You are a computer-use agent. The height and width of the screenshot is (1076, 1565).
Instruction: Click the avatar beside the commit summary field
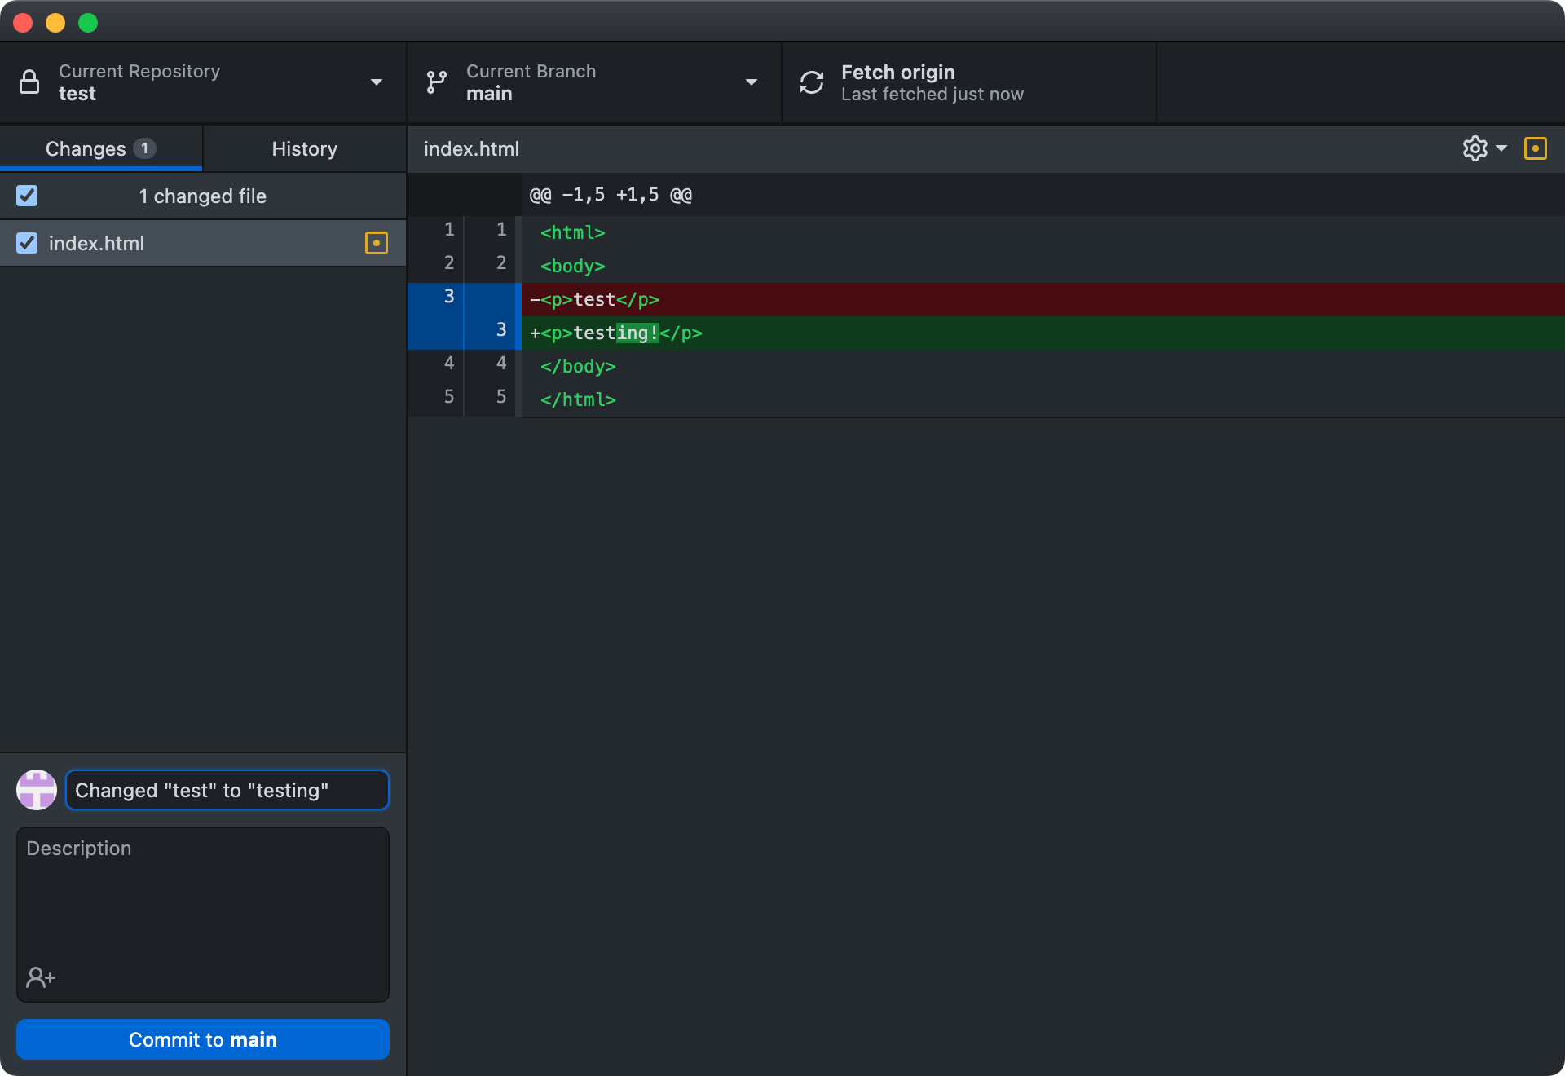point(36,789)
